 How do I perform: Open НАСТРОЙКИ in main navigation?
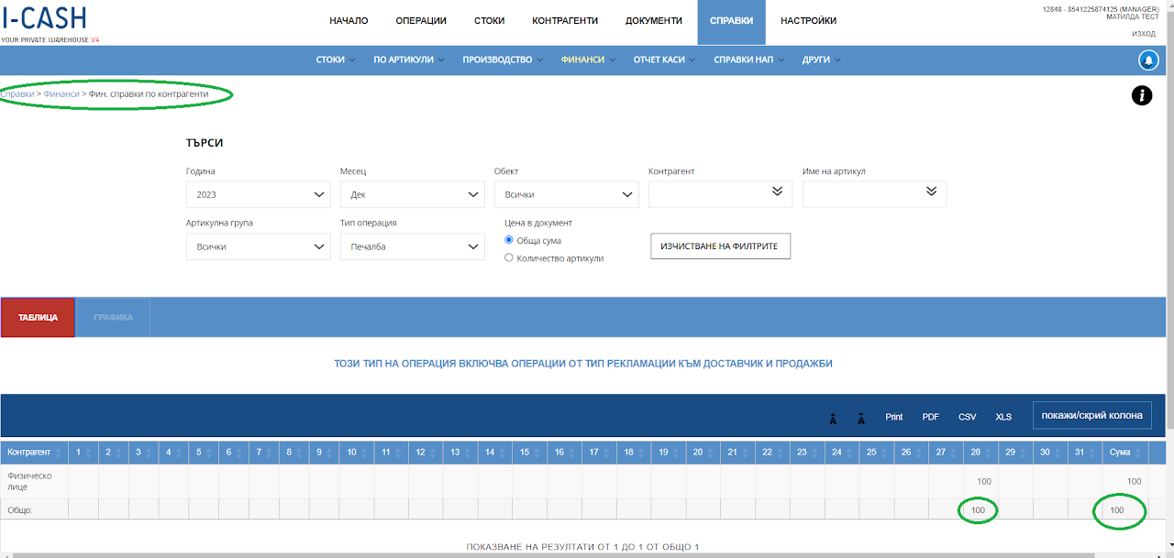(x=808, y=21)
